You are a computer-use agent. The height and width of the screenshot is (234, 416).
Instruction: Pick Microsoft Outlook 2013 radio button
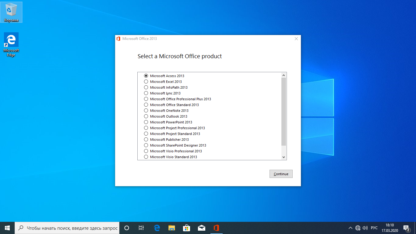click(x=146, y=116)
